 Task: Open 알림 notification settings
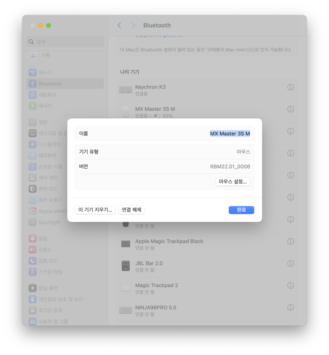pos(65,238)
